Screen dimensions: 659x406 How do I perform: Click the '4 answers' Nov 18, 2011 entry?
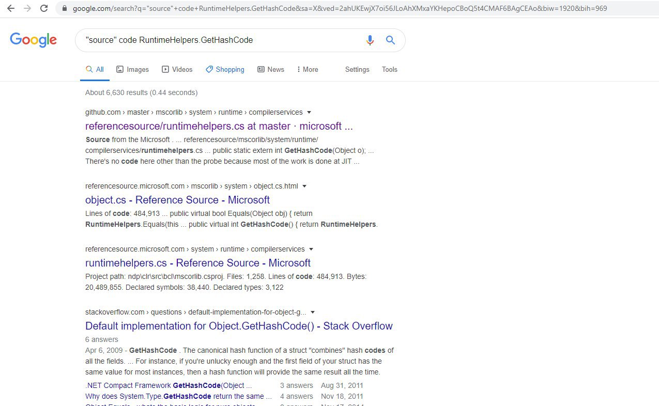[x=297, y=396]
